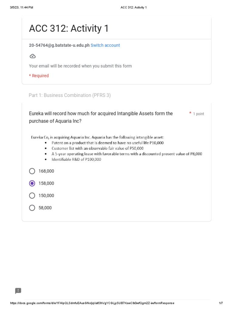
Task: Choose the 150,000 radio option
Action: [x=32, y=196]
